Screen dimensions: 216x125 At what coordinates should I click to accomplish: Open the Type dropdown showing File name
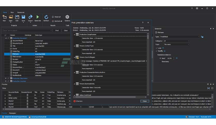(x=177, y=44)
